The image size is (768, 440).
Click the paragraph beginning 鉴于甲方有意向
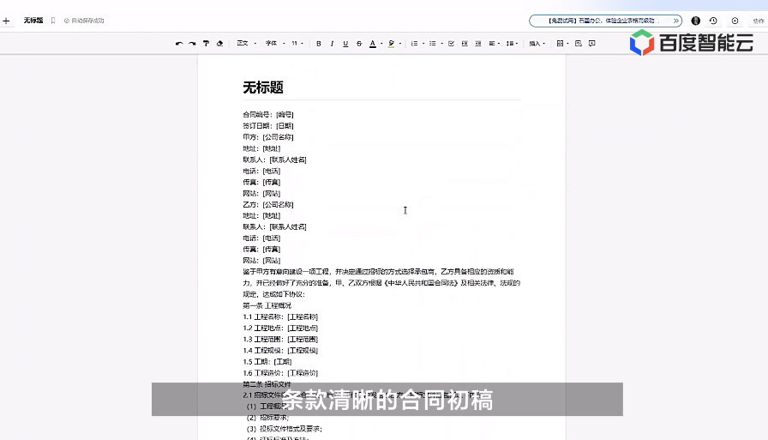[381, 283]
